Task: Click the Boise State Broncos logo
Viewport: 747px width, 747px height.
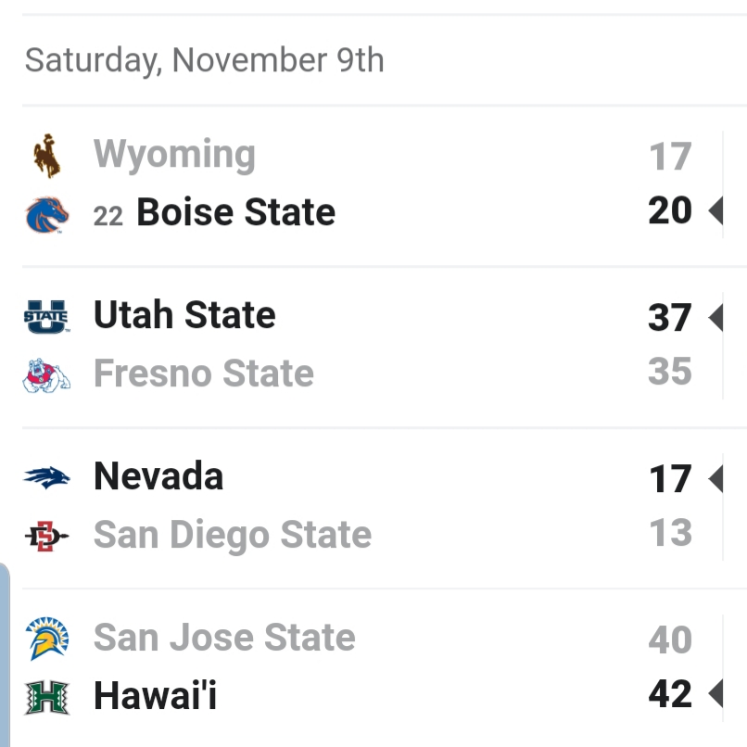Action: 46,215
